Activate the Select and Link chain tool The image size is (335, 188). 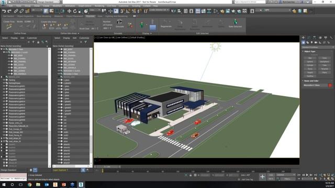(x=16, y=11)
